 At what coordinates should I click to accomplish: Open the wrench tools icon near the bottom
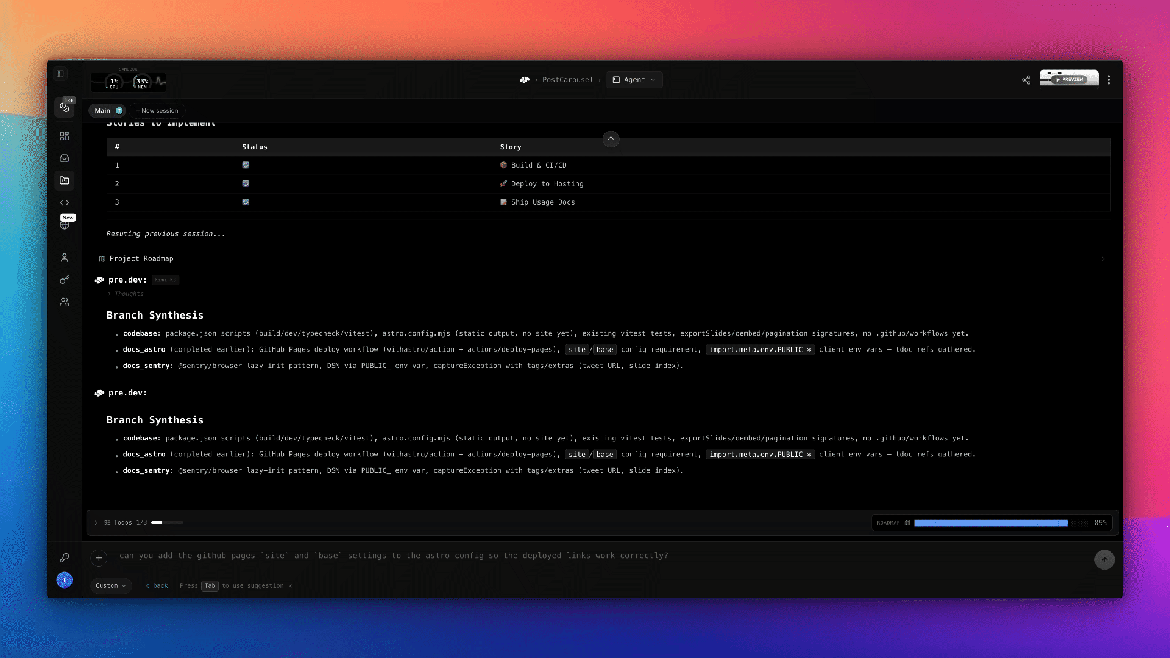click(65, 557)
